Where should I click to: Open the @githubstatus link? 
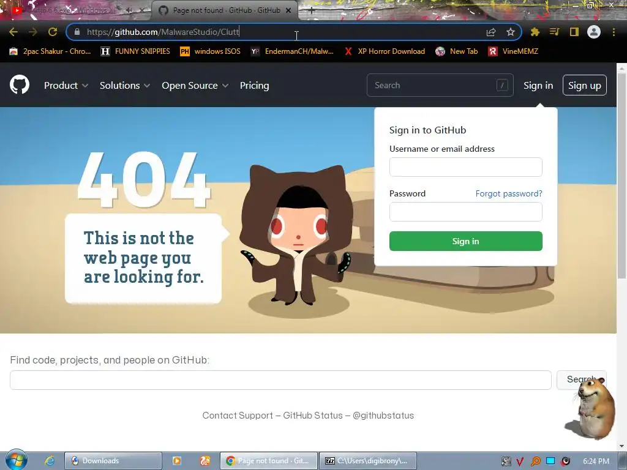pyautogui.click(x=383, y=416)
